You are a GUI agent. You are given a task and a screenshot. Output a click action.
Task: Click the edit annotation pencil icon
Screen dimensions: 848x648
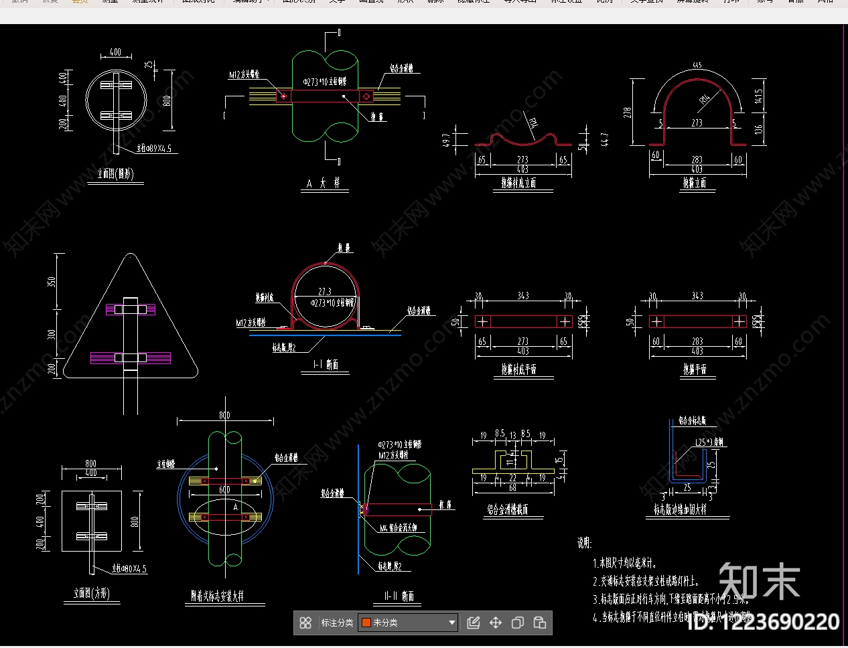[x=474, y=623]
